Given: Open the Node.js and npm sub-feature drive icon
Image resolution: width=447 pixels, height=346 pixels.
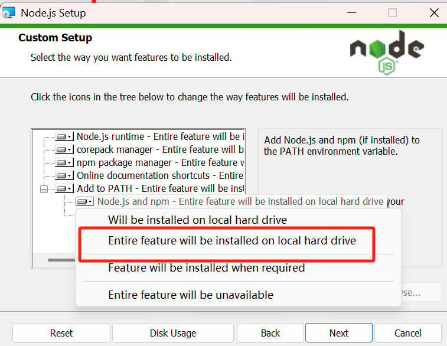Looking at the screenshot, I should click(x=84, y=201).
